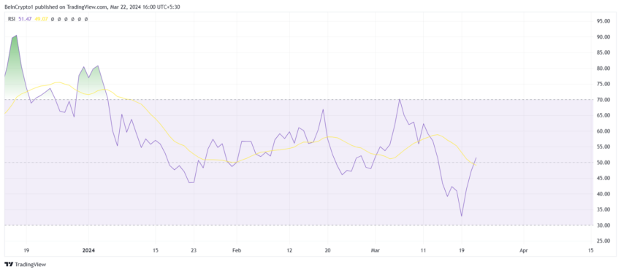The width and height of the screenshot is (621, 272).
Task: Click the purple RSI value 51.47
Action: (25, 19)
